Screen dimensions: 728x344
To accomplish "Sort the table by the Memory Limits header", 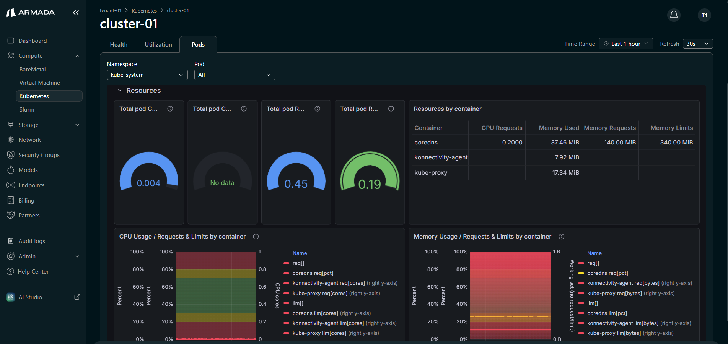I will (x=672, y=128).
